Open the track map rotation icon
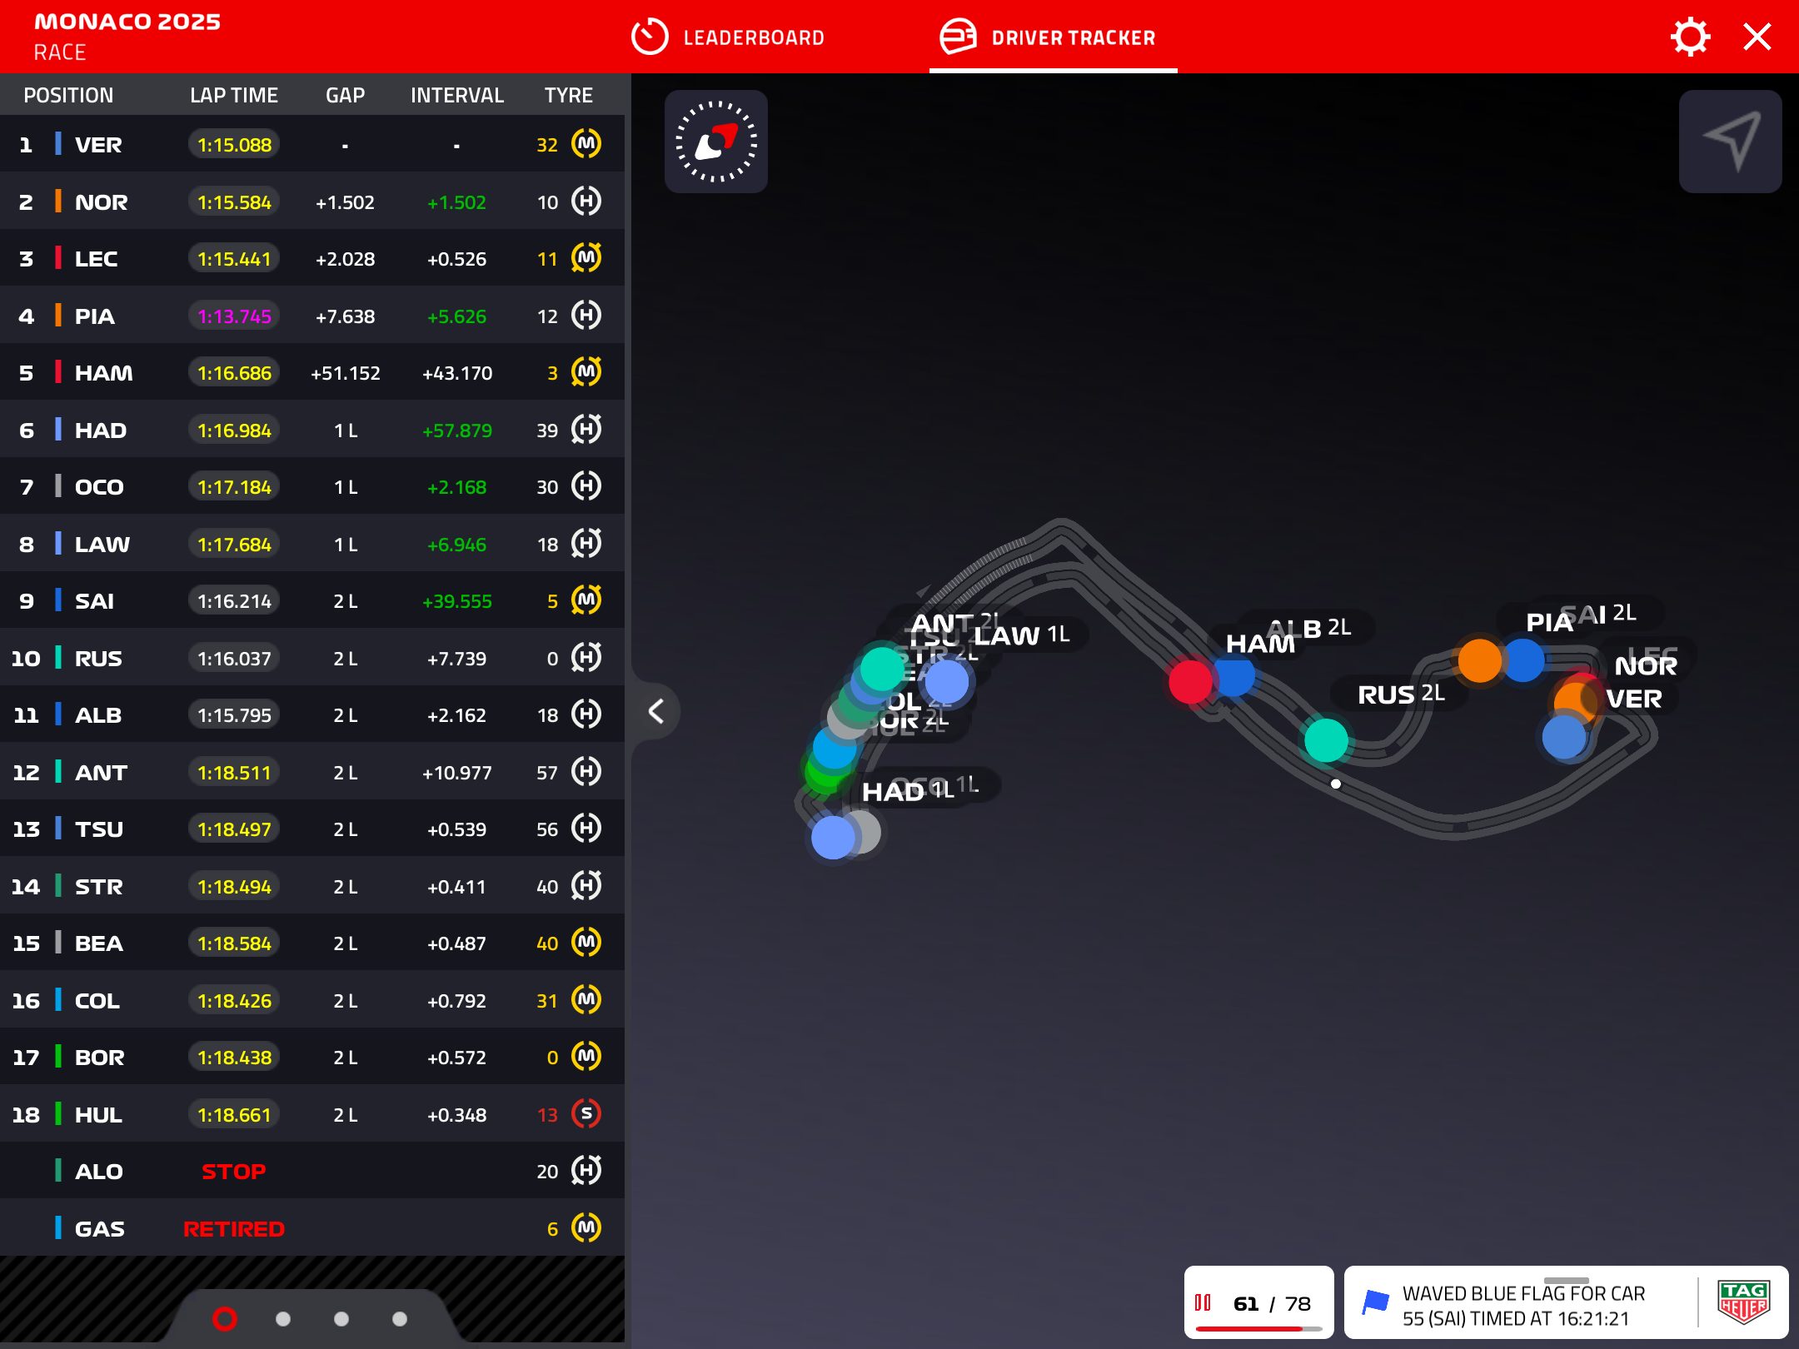Image resolution: width=1799 pixels, height=1349 pixels. click(716, 142)
